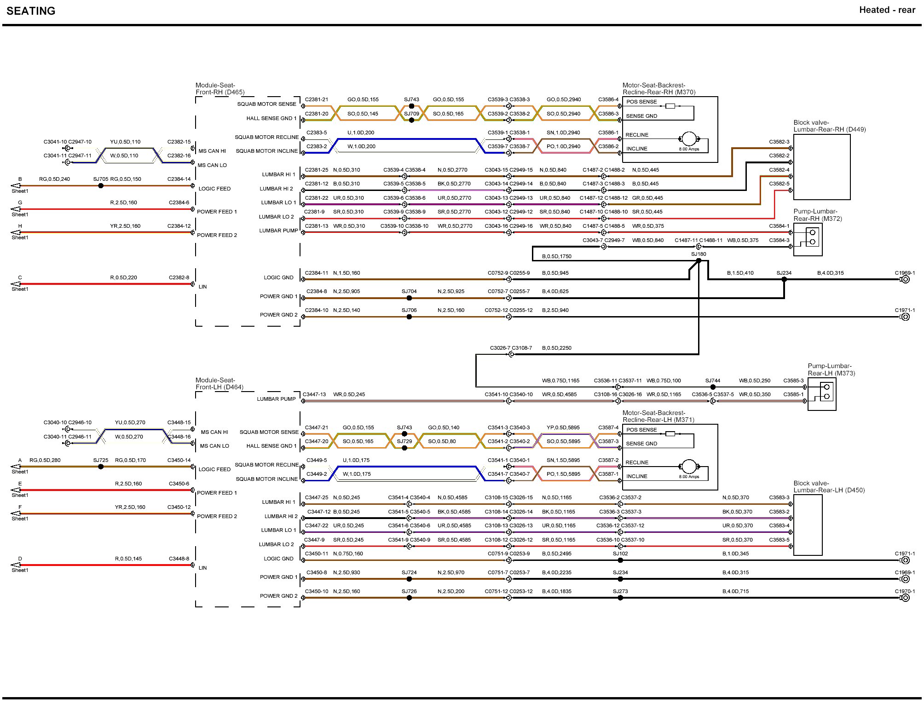Screen dimensions: 924x704
Task: Select the SJ180 splice junction dot
Action: pyautogui.click(x=699, y=260)
